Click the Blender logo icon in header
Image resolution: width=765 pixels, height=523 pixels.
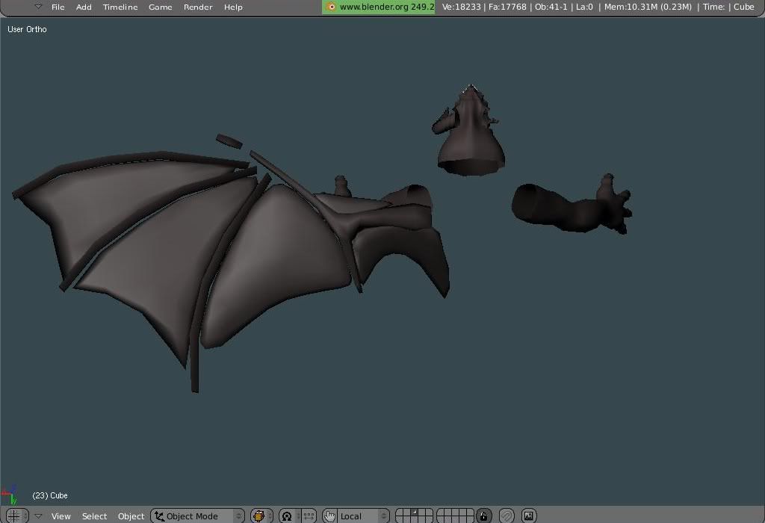click(x=332, y=7)
